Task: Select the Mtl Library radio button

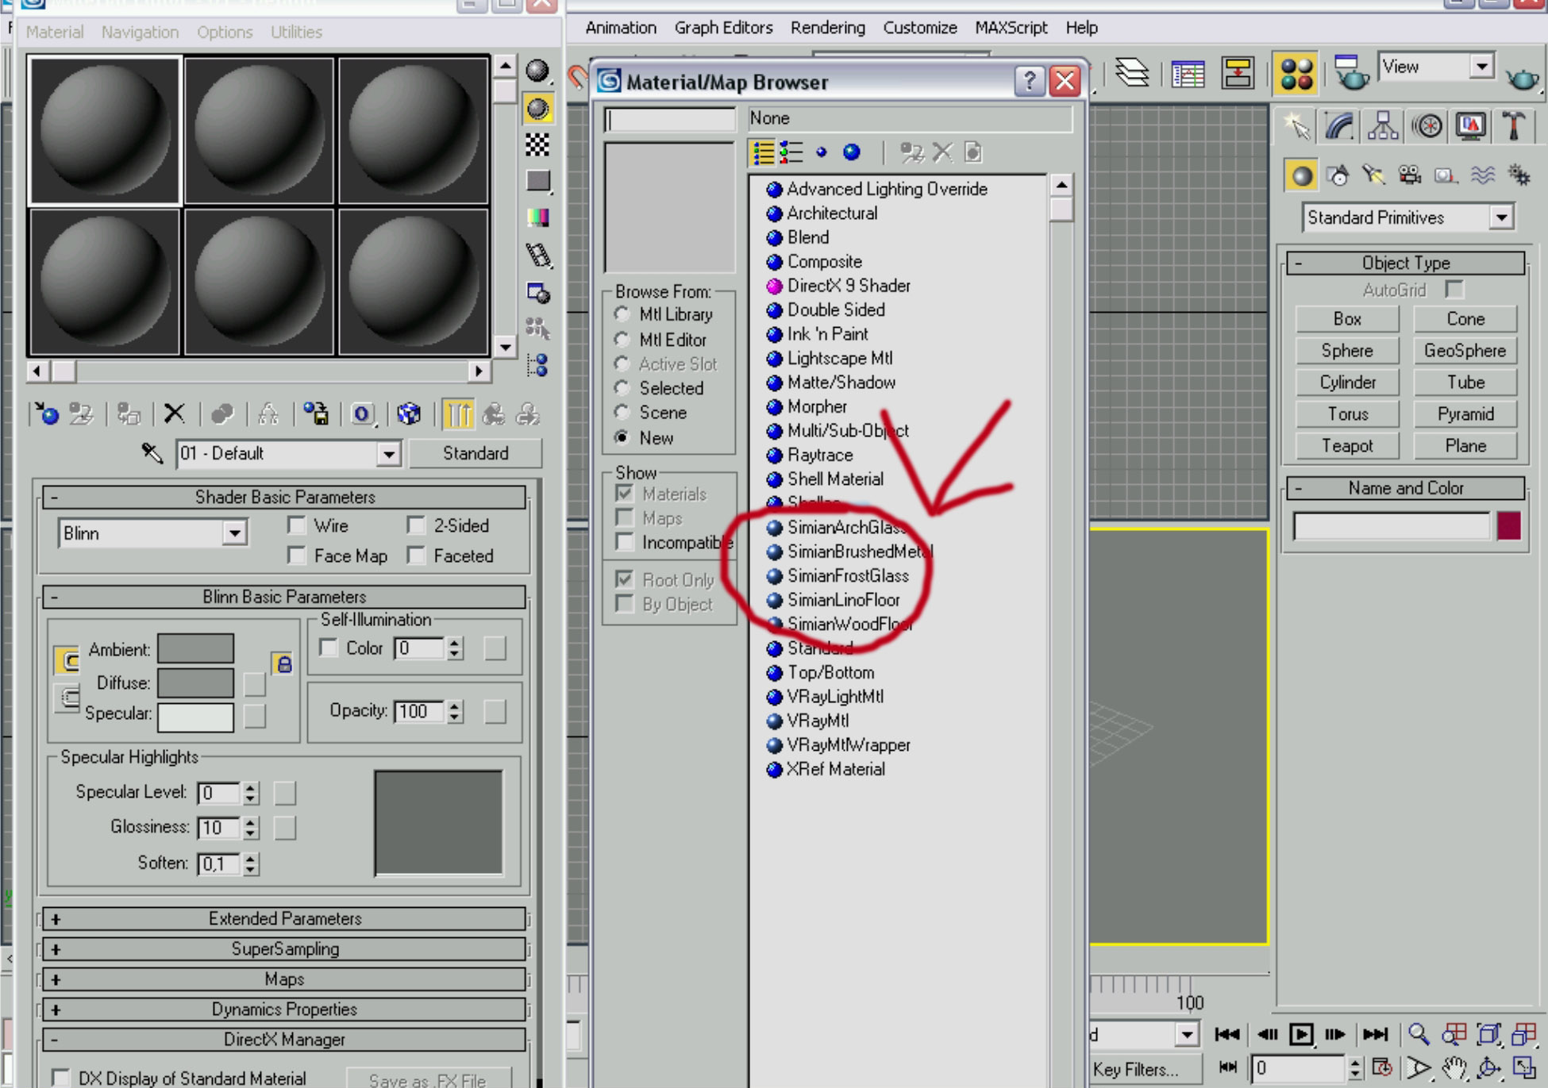Action: coord(622,315)
